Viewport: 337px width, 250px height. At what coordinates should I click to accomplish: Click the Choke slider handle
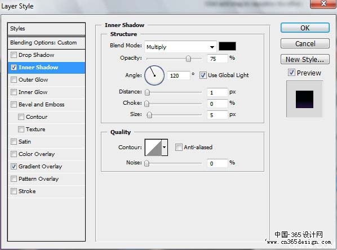pyautogui.click(x=147, y=104)
